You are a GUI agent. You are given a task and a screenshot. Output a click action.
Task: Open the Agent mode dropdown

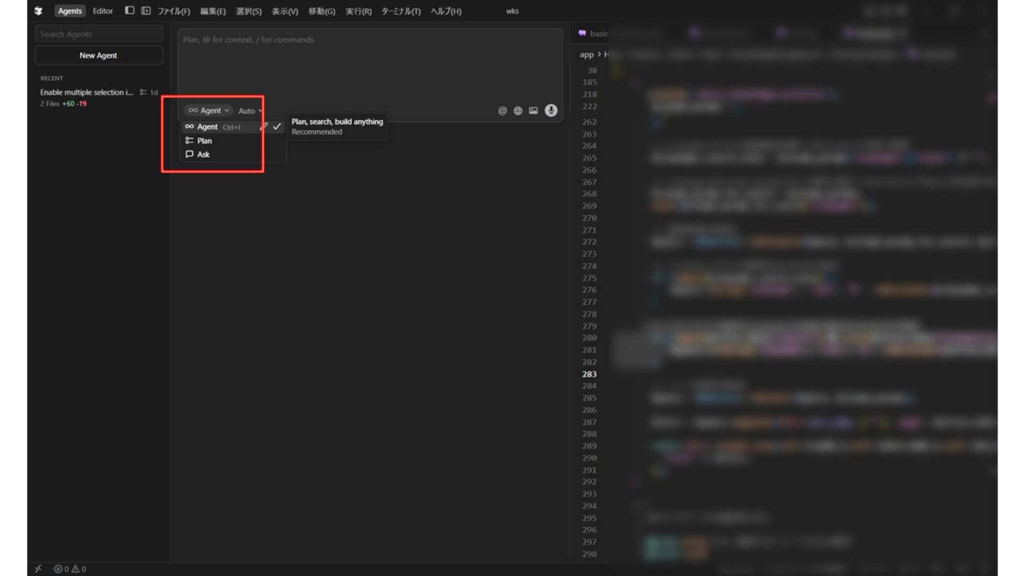(209, 110)
